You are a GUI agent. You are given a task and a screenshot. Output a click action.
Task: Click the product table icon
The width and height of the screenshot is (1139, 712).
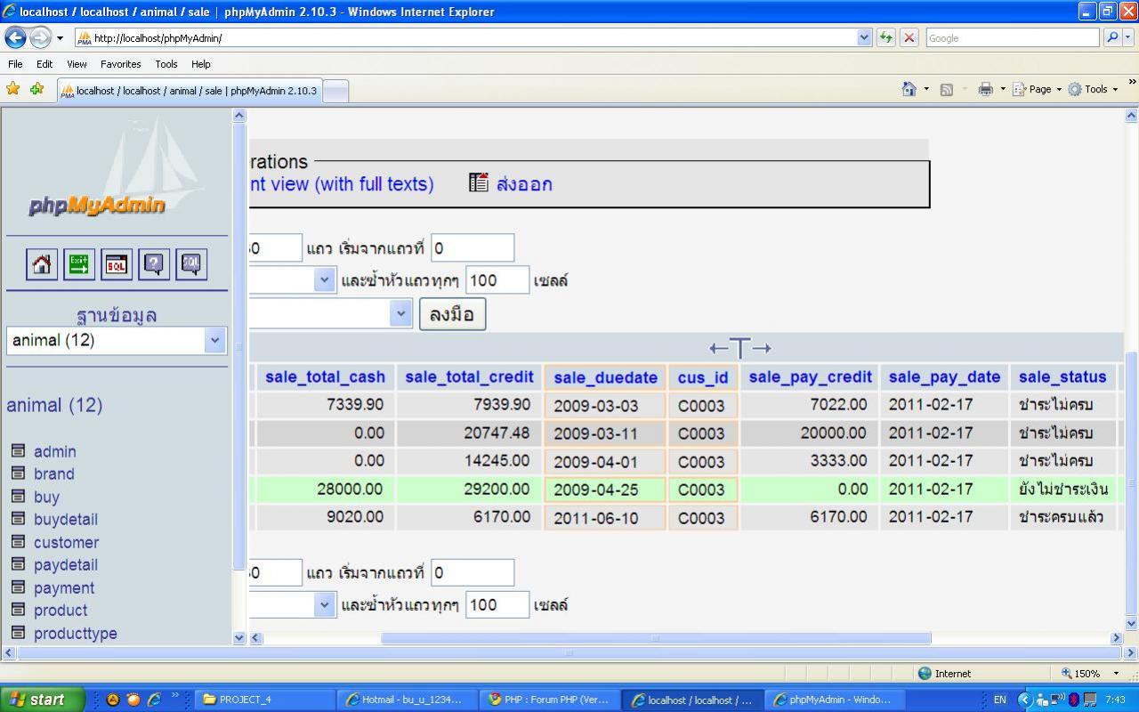[18, 610]
